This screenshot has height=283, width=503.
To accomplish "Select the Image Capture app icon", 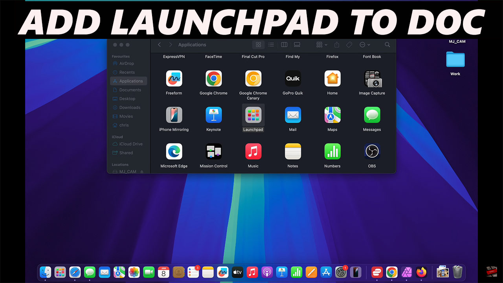I will (372, 79).
